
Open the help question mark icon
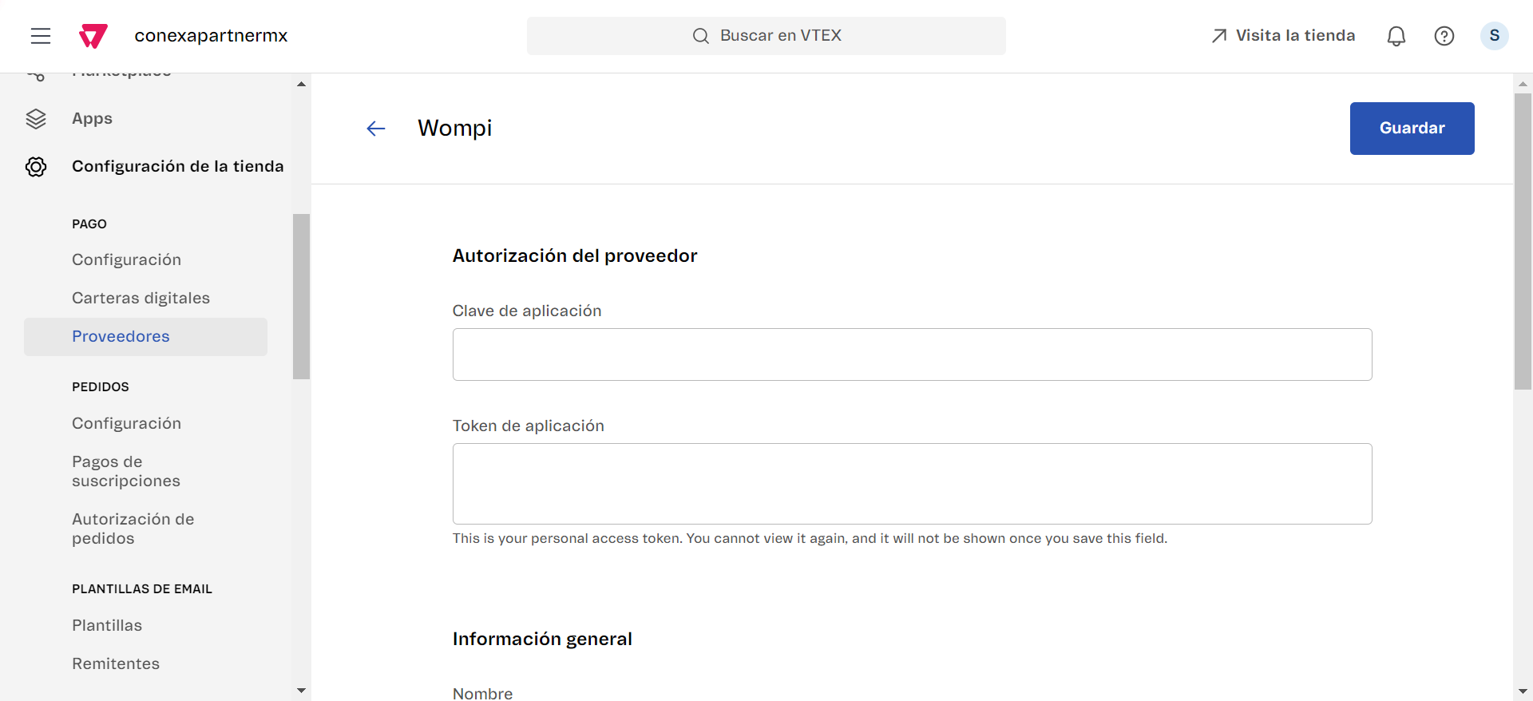point(1444,36)
